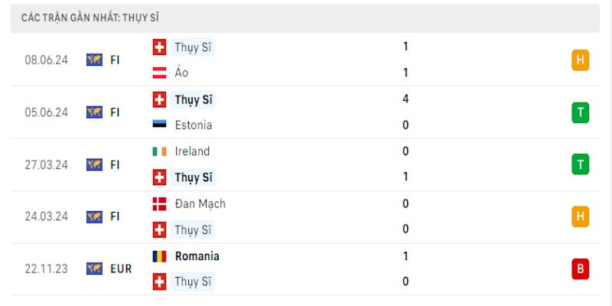
Task: Open the Ireland team link
Action: pos(192,151)
